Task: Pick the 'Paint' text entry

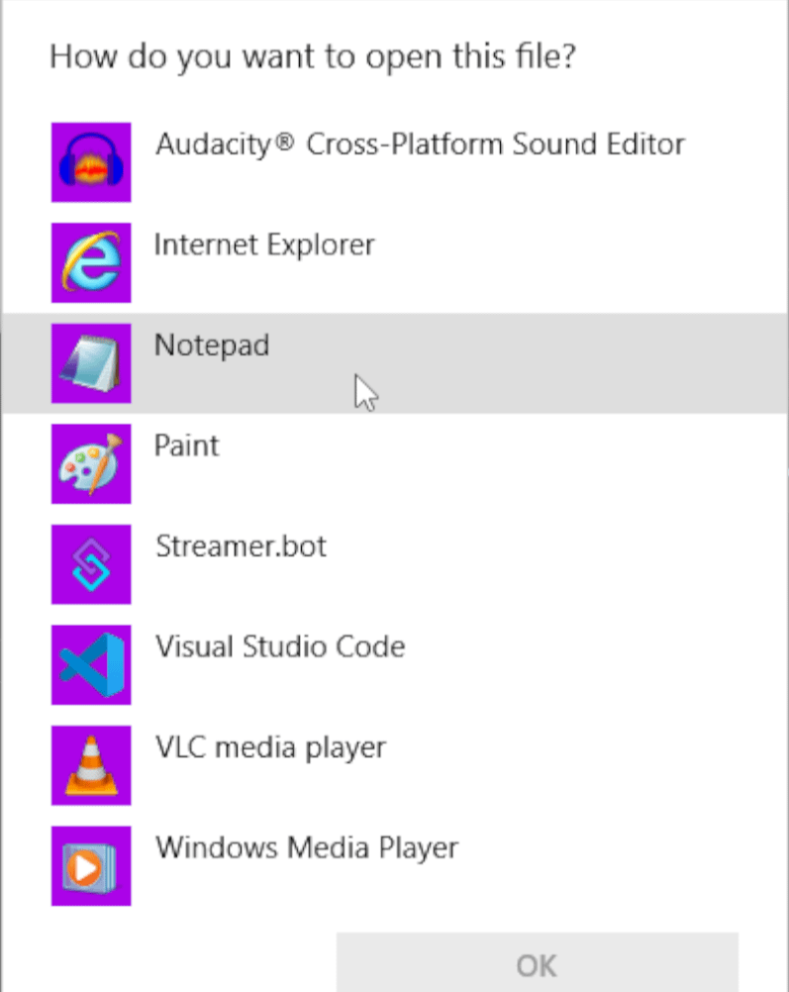Action: click(187, 446)
